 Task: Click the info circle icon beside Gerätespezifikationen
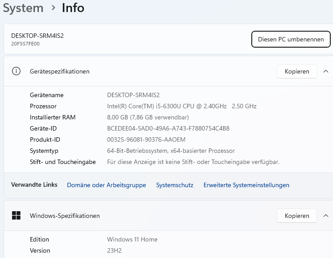coord(16,71)
